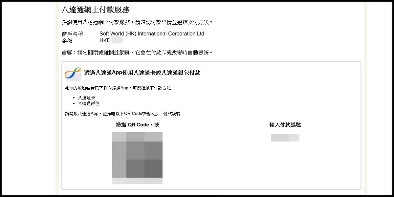This screenshot has height=197, width=394.
Task: Click the 如你的流動裝置已下載八達通App instruction line
Action: point(120,88)
